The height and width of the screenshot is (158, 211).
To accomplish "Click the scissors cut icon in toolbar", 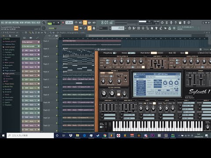I will pos(167,22).
